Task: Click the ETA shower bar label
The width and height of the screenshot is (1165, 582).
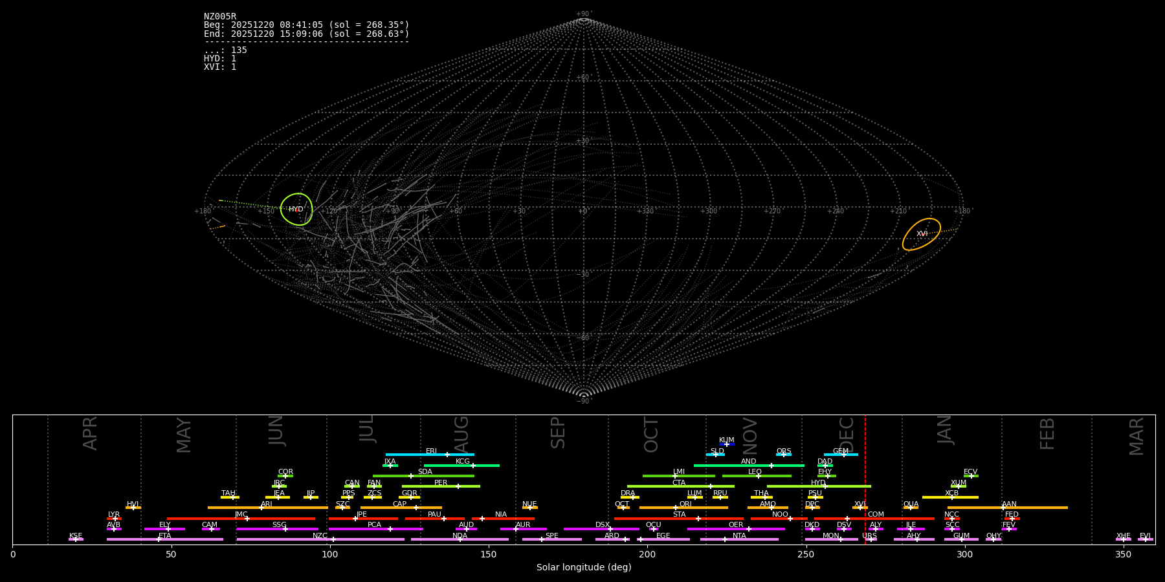Action: coord(165,536)
